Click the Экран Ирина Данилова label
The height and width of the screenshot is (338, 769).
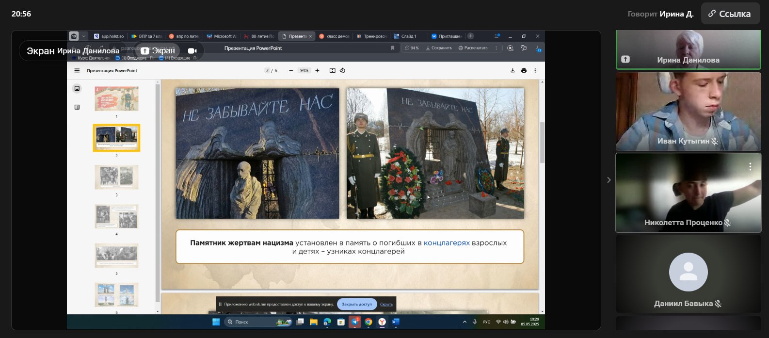click(73, 50)
